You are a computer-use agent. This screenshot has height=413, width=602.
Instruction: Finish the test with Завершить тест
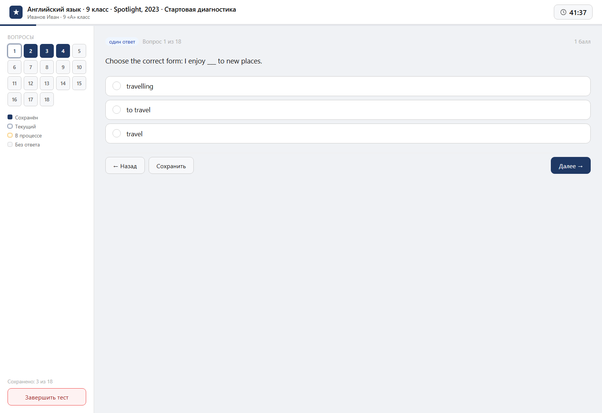click(x=47, y=397)
